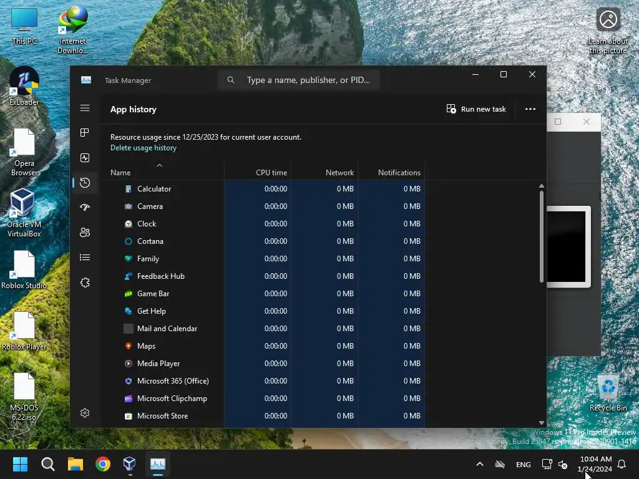The image size is (639, 479).
Task: Click the ENG language indicator
Action: click(x=524, y=465)
